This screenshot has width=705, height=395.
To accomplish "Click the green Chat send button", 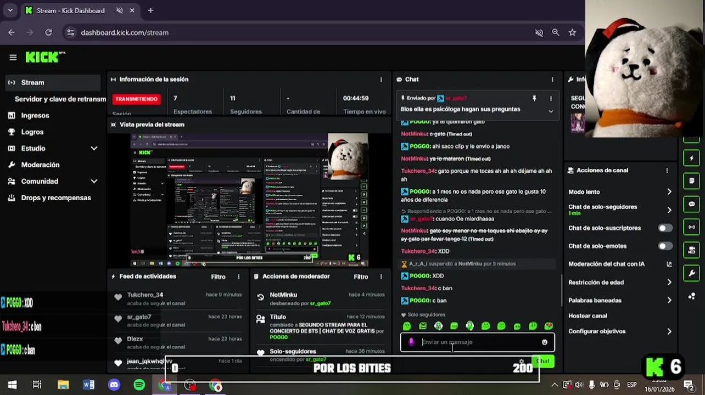I will [543, 361].
